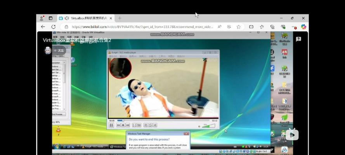Open a new browser tab

pos(120,18)
